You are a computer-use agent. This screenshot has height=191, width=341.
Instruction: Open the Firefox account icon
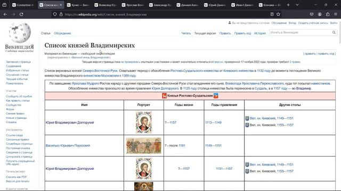click(320, 14)
